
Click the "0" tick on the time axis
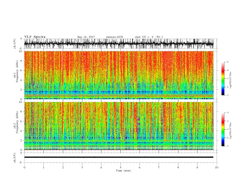coord(24,167)
